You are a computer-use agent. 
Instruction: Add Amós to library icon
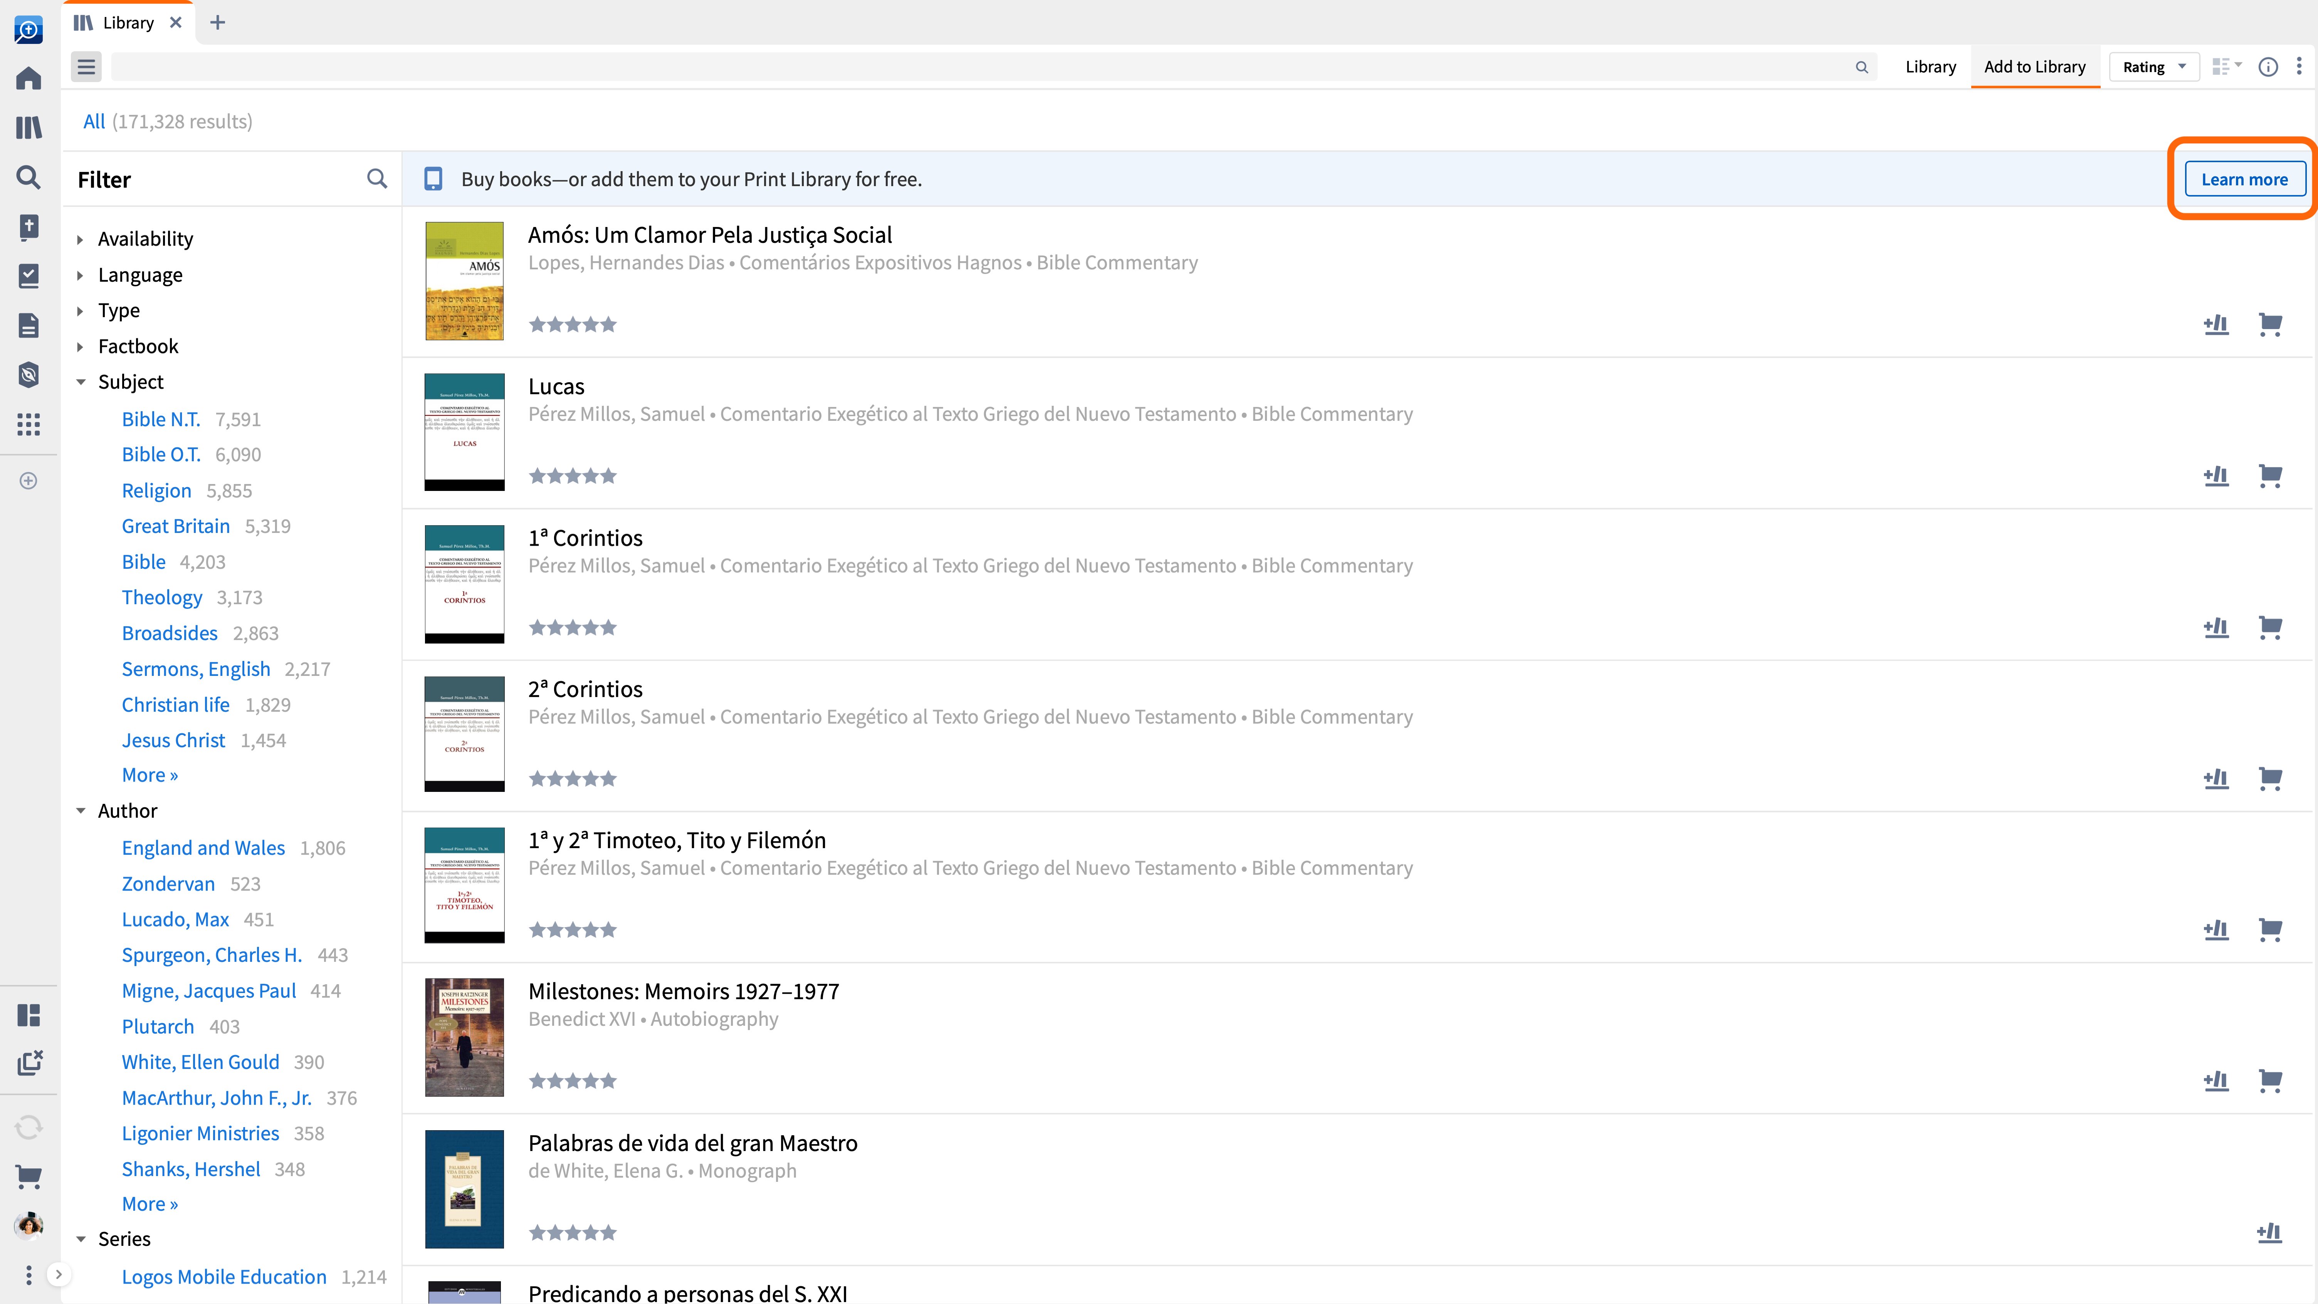pyautogui.click(x=2216, y=324)
